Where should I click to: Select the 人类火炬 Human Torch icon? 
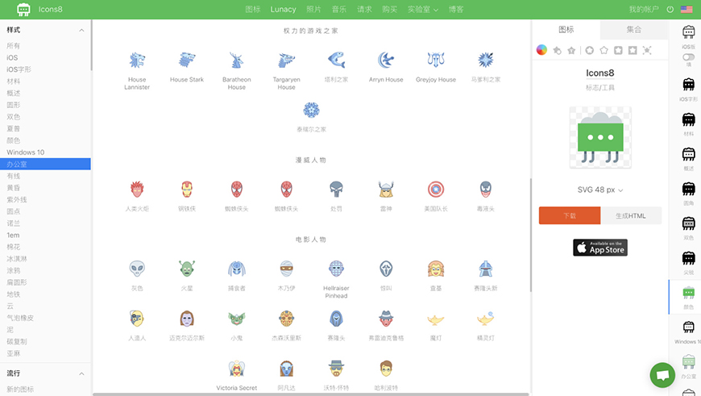coord(137,190)
